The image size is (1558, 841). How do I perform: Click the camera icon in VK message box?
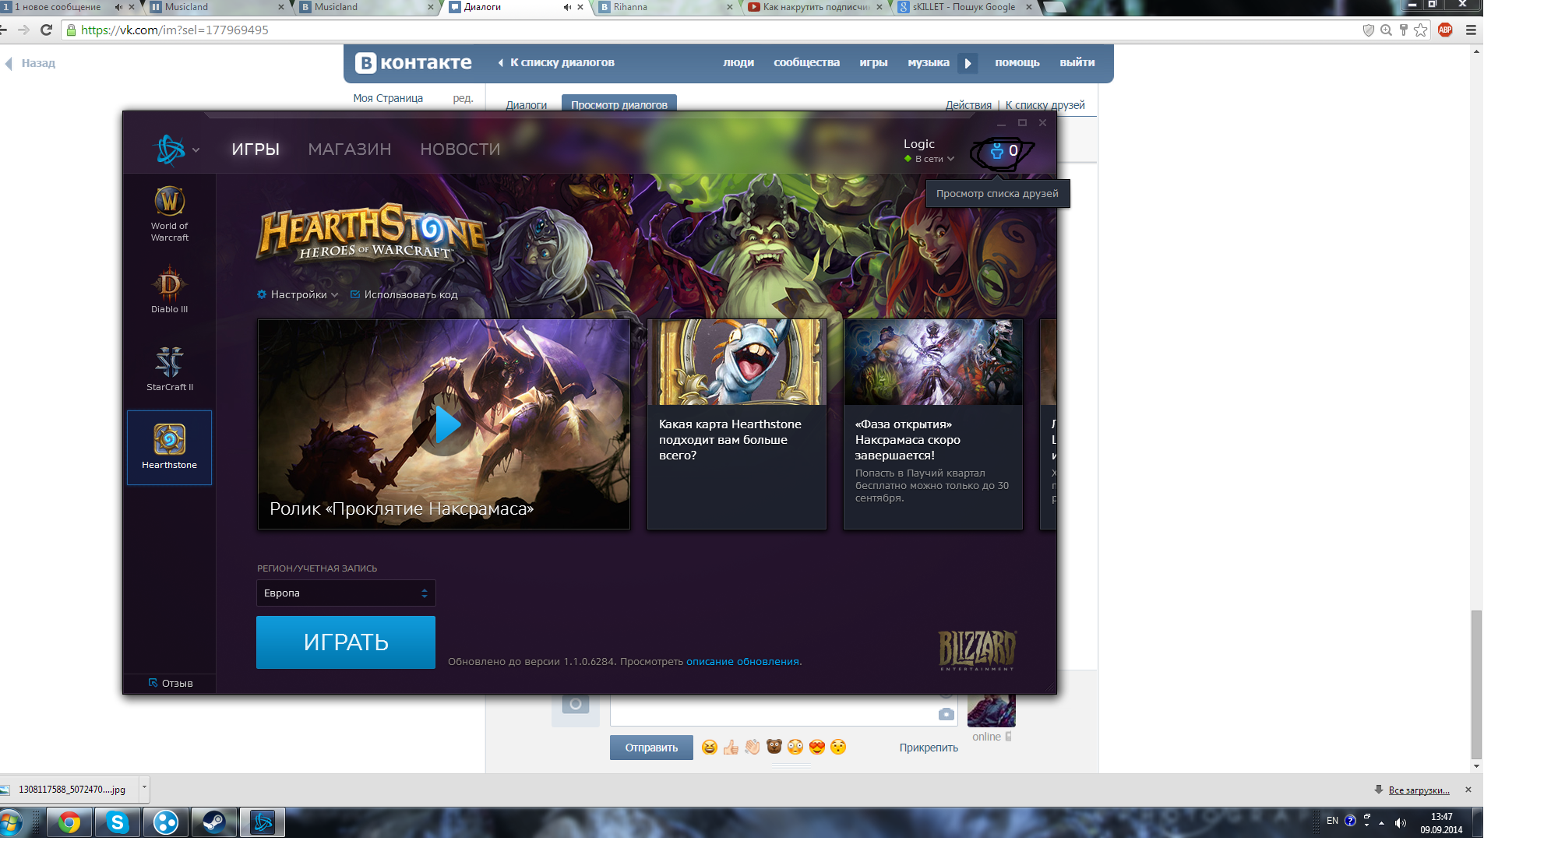point(946,714)
